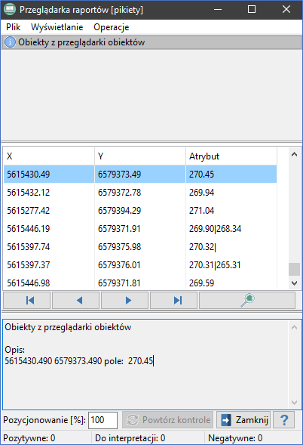Screen dimensions: 303x445
Task: Click description panel title 'Obiekty z przeglądarki obiektów'
Action: (68, 327)
